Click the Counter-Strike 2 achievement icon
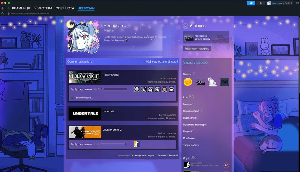 136,144
